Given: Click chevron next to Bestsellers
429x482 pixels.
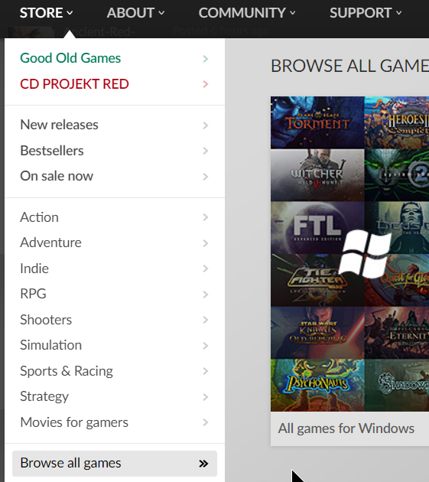Looking at the screenshot, I should coord(206,151).
